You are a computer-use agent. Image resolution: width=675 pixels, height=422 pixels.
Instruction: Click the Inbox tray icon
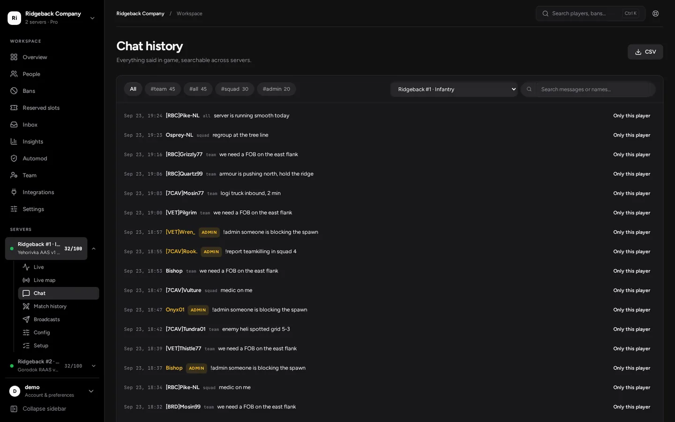point(14,125)
